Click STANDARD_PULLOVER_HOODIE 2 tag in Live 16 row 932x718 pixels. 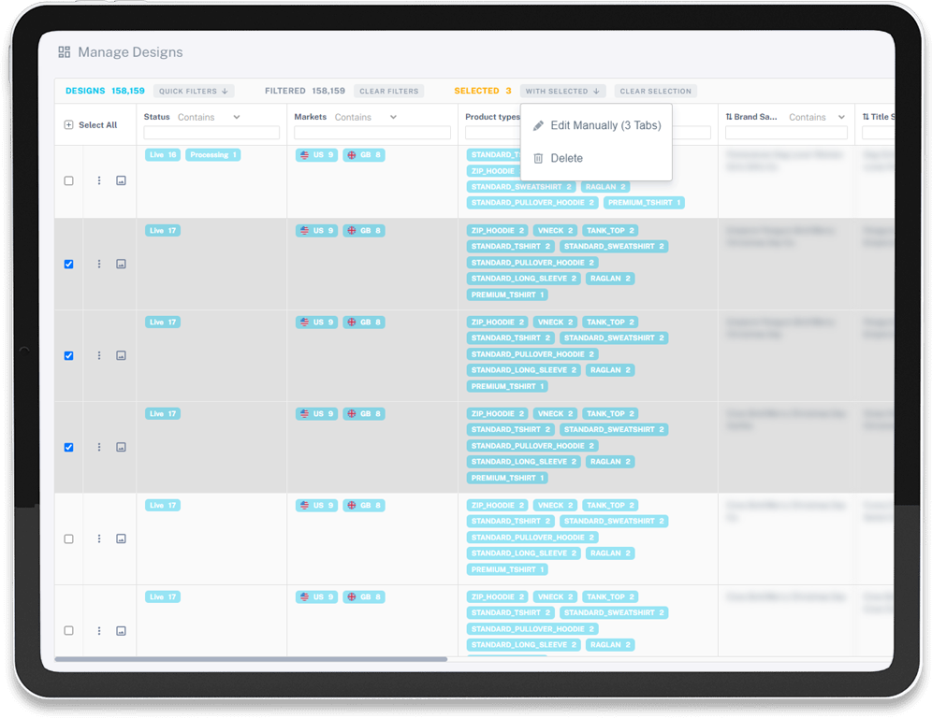tap(532, 203)
